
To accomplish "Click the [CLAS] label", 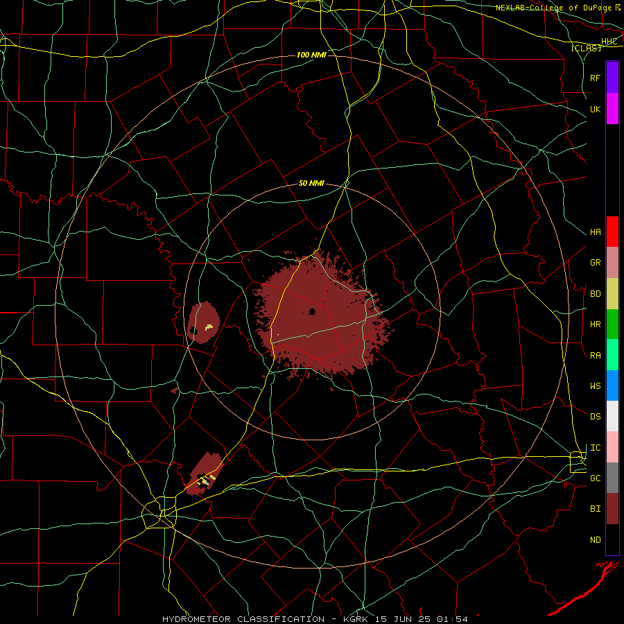I will pyautogui.click(x=586, y=48).
